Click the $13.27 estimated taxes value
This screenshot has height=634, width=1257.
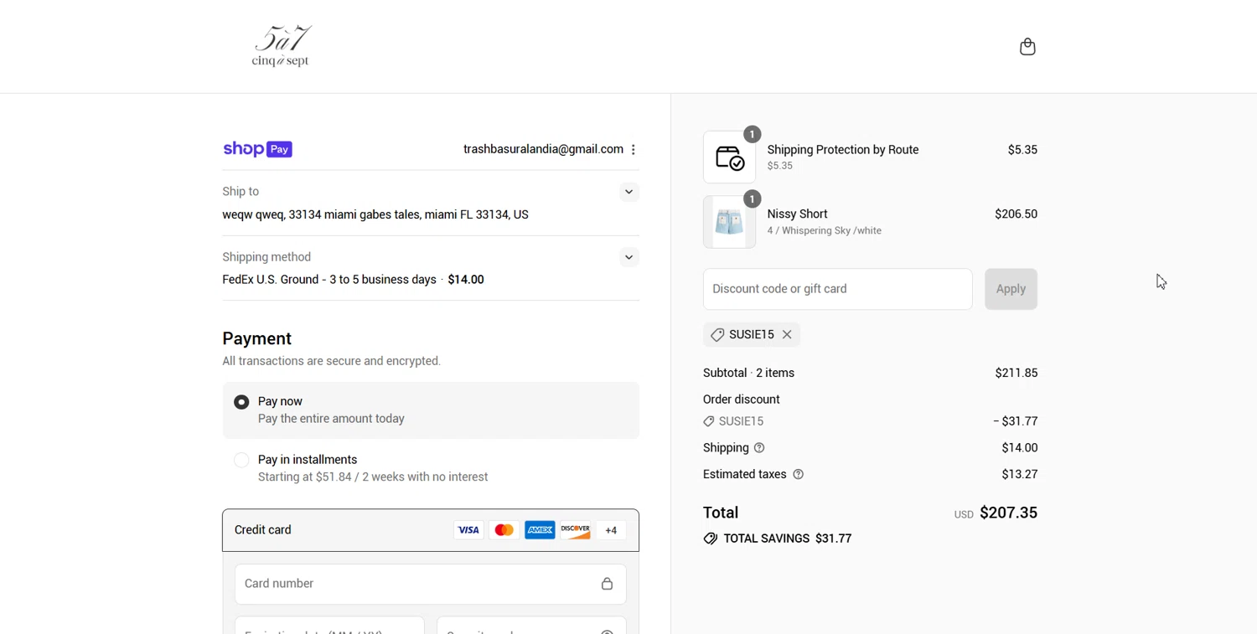(1020, 475)
